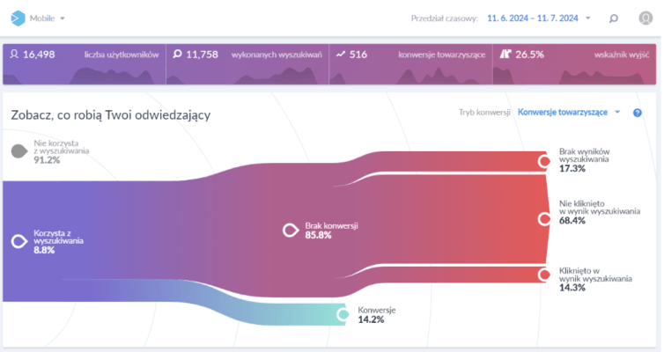Open the konwersje towarzyszące stat card
Screen dimensions: 664x352
(x=410, y=64)
